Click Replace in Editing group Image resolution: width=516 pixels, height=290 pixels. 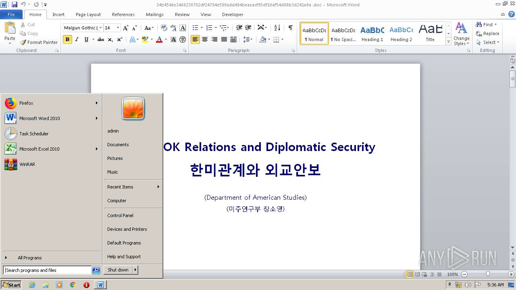point(488,33)
